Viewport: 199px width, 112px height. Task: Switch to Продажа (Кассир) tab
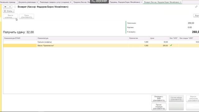[81, 2]
